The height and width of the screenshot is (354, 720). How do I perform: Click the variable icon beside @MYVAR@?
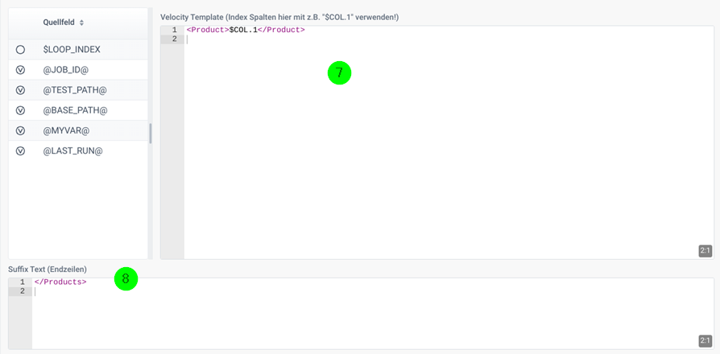[20, 130]
